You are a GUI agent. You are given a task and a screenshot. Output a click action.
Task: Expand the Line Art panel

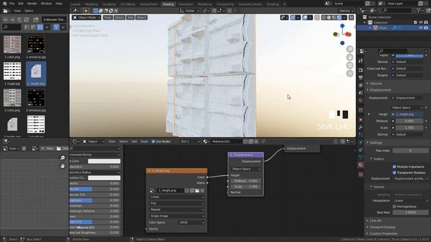(375, 220)
